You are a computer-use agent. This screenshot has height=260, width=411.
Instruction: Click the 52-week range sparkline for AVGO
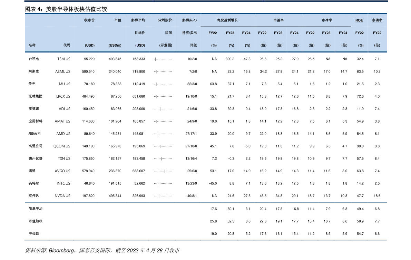tap(163, 171)
